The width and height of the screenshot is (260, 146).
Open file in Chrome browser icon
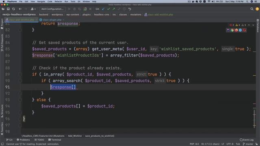pos(232,30)
